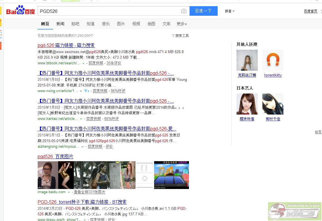Open the thumbnail above 克莉丝汀娜
This screenshot has width=322, height=221.
click(247, 60)
